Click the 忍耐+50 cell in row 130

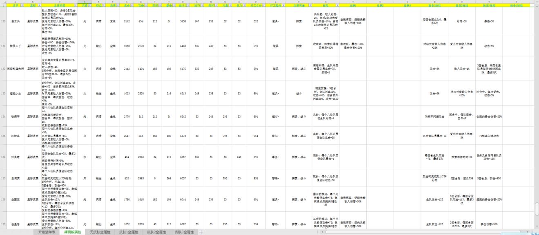(x=461, y=21)
